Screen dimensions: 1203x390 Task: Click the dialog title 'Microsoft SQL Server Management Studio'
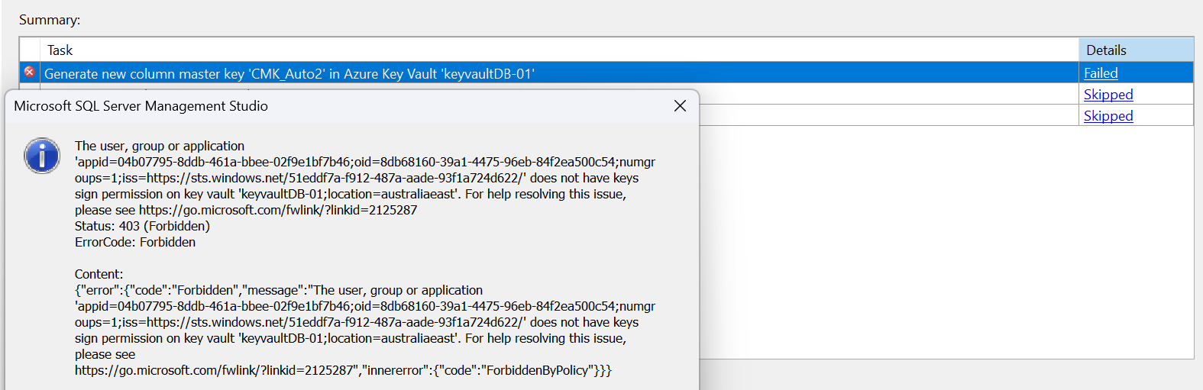pos(141,106)
